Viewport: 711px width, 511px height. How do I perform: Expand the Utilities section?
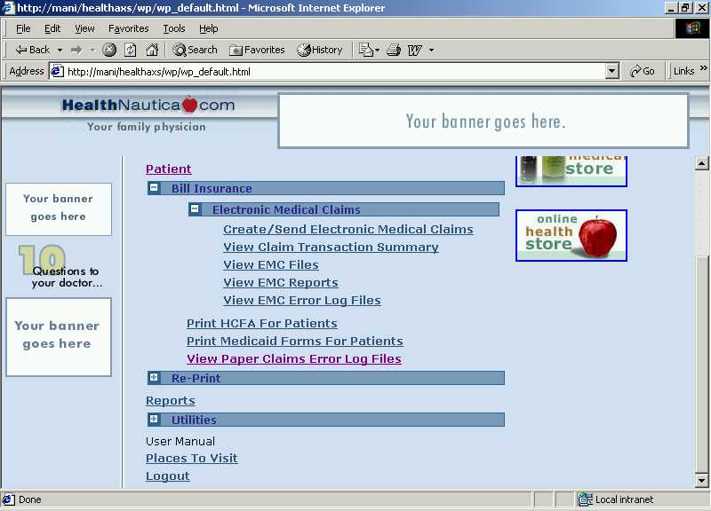pyautogui.click(x=154, y=419)
